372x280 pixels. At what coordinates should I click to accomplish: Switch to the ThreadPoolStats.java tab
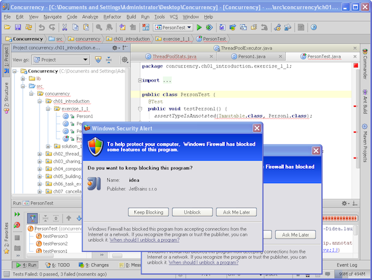(174, 56)
